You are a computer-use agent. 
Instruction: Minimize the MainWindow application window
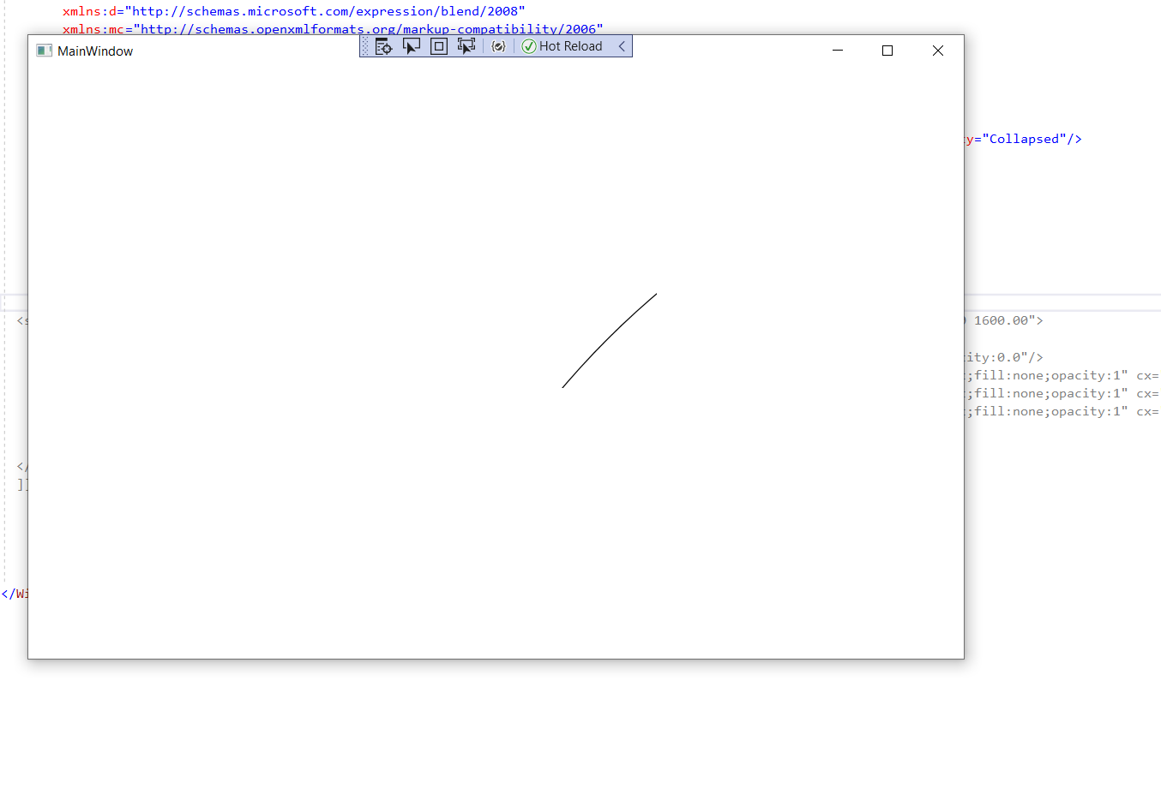tap(837, 51)
